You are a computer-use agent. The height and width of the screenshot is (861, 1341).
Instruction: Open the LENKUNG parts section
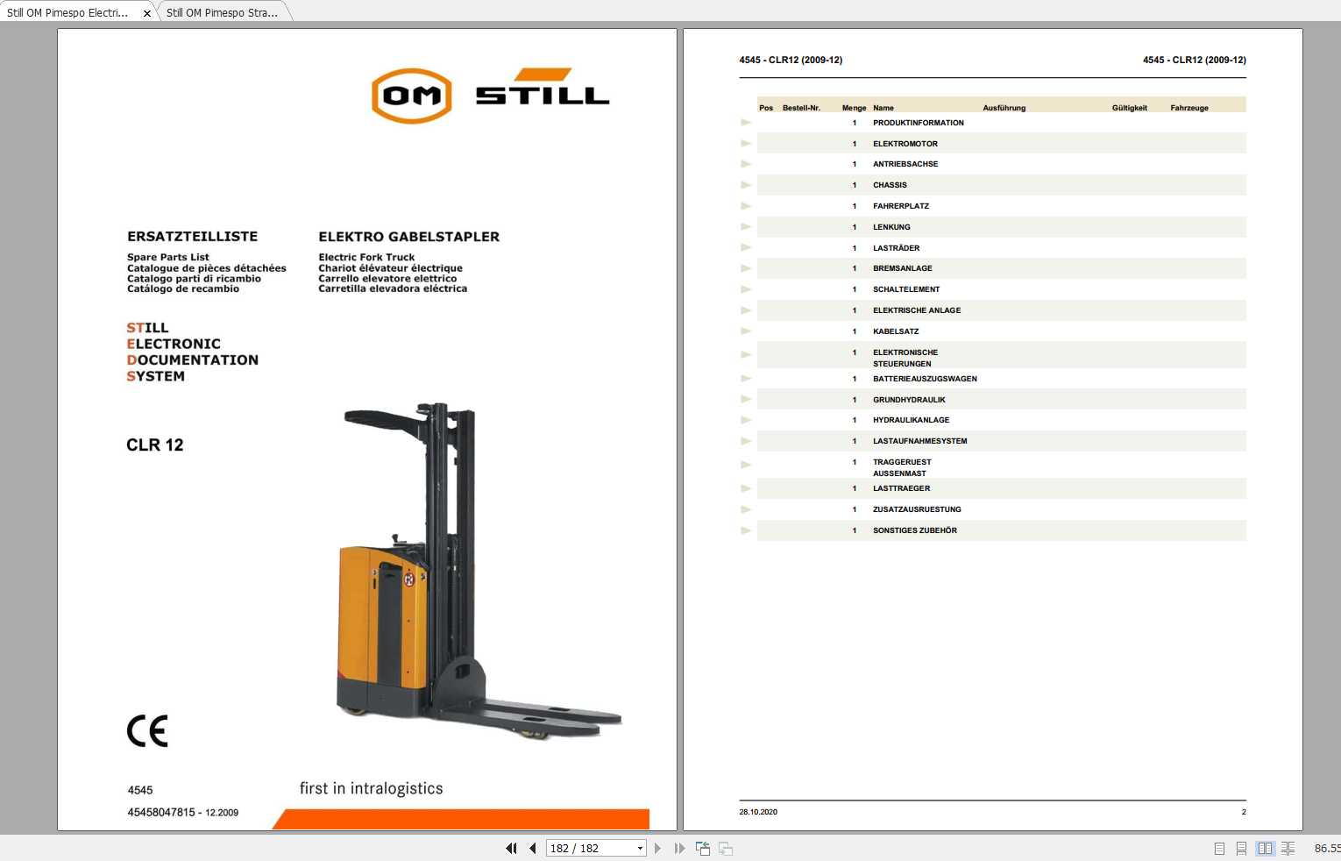point(746,226)
